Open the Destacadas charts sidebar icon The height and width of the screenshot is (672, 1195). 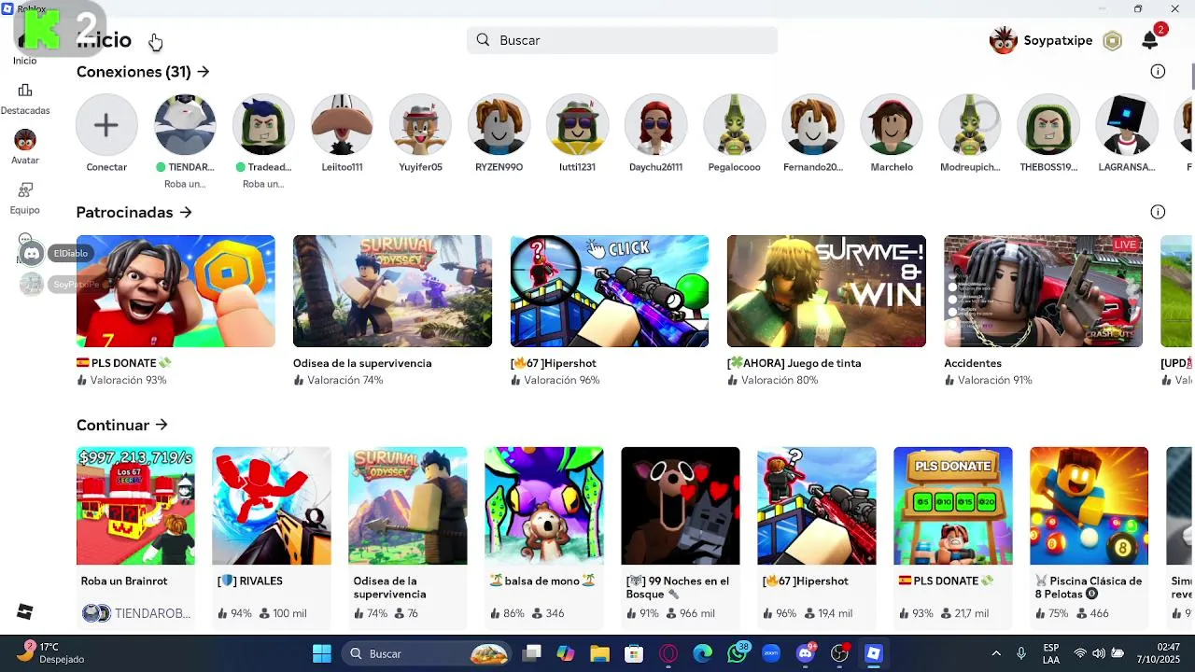coord(25,91)
